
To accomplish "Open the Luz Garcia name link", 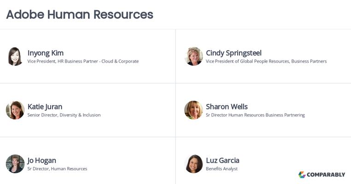I will pyautogui.click(x=222, y=160).
